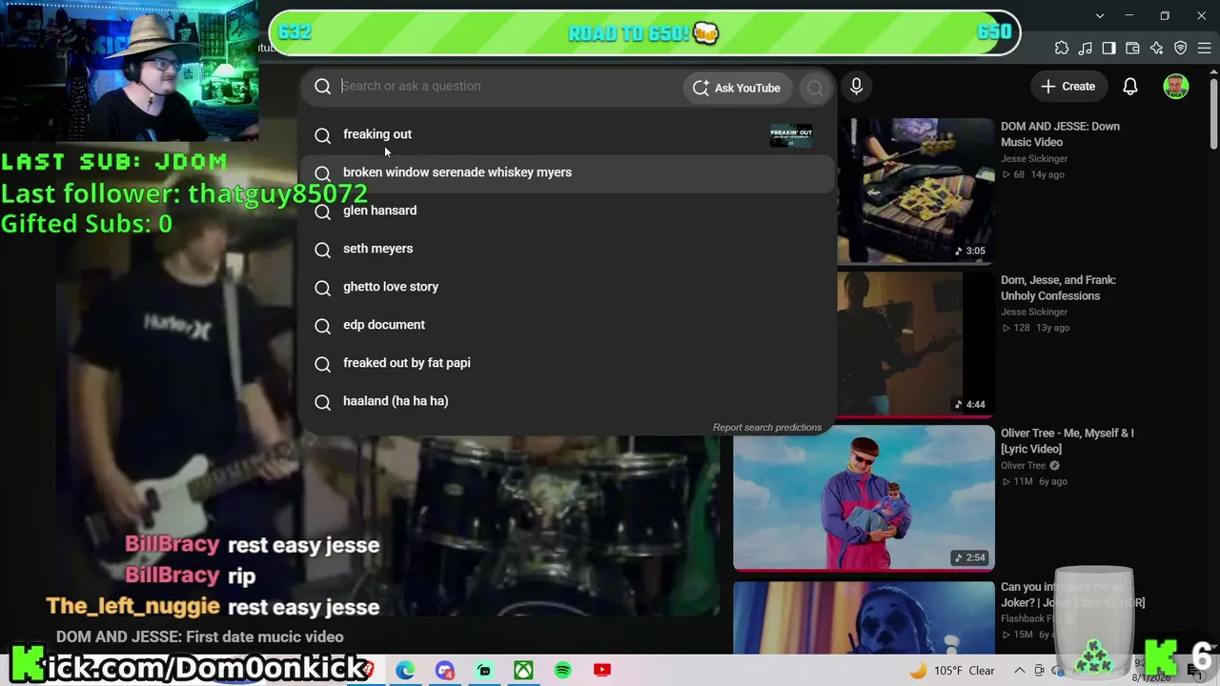This screenshot has height=686, width=1220.
Task: Open the YouTube account avatar menu
Action: tap(1176, 87)
